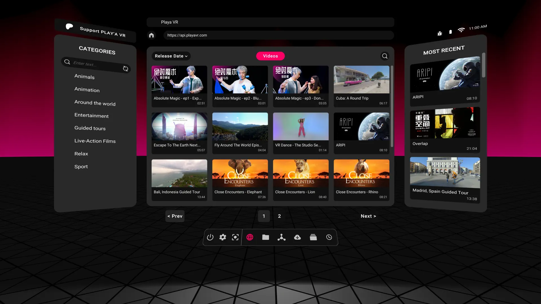
Task: Go to page 2 of videos
Action: pyautogui.click(x=279, y=216)
